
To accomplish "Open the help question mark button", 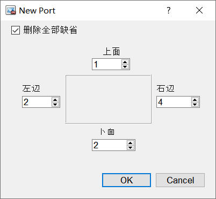I will click(168, 10).
